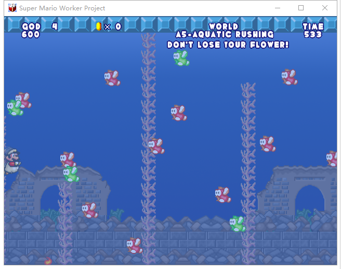
Task: Click the red fish cut off at the right edge
Action: point(332,159)
